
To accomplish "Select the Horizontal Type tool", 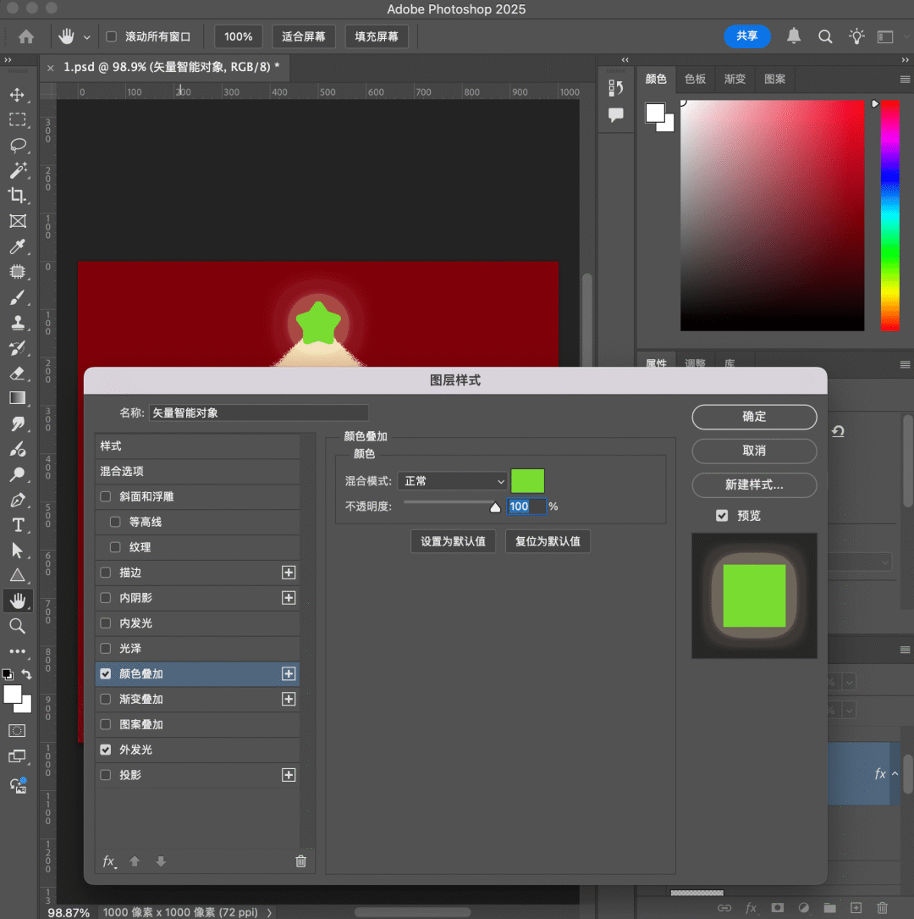I will tap(17, 525).
